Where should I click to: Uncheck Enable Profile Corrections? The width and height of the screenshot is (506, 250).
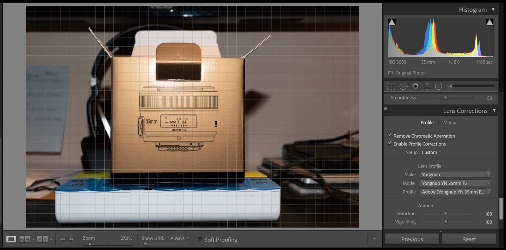(x=390, y=143)
